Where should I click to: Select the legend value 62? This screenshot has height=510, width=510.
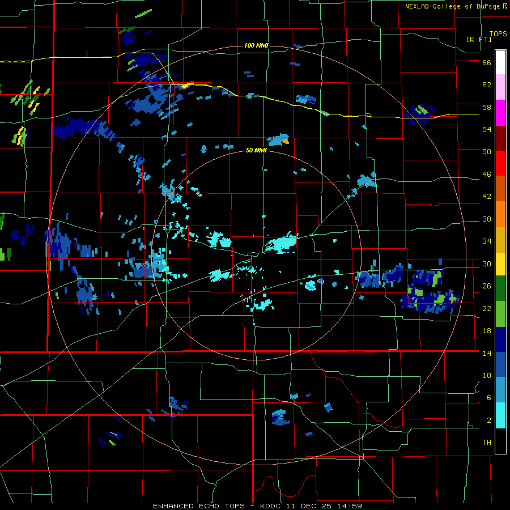coord(487,85)
